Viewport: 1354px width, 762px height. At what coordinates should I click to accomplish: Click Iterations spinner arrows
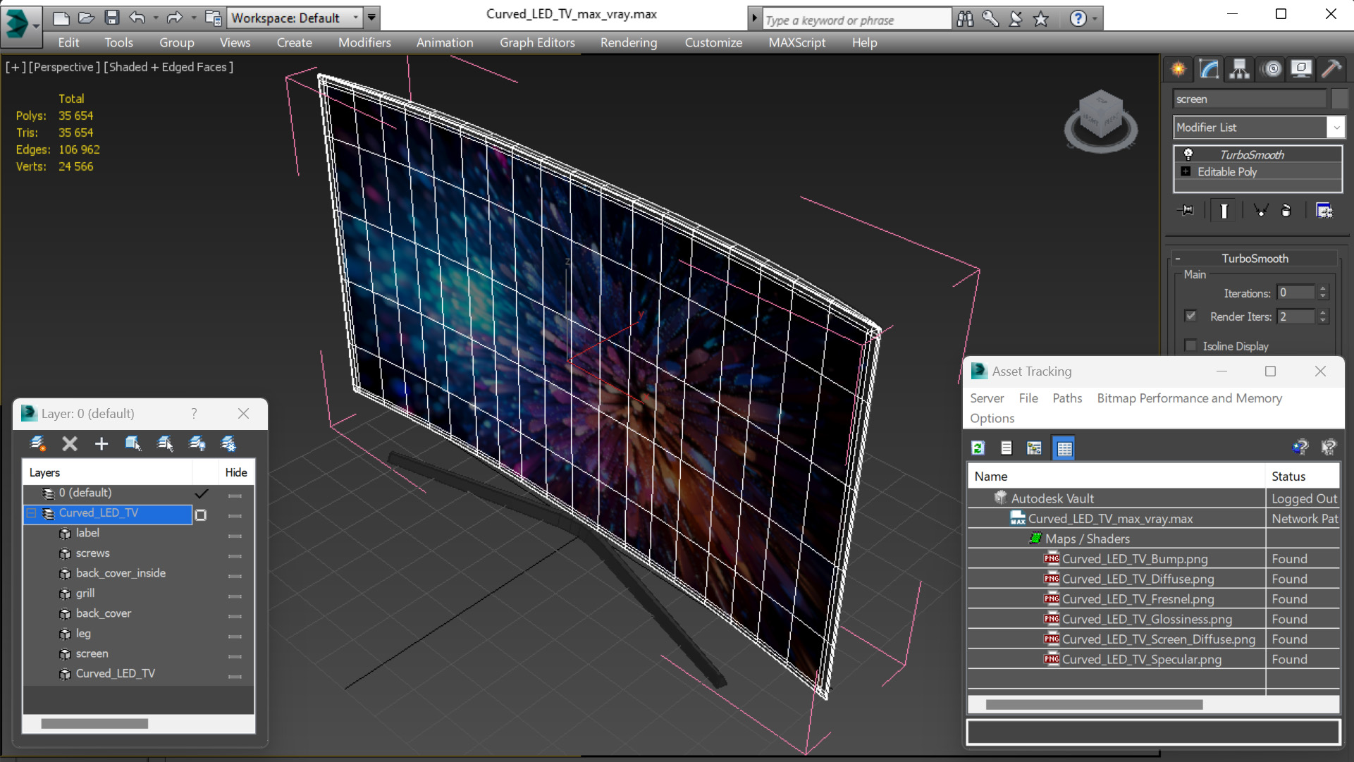1323,292
